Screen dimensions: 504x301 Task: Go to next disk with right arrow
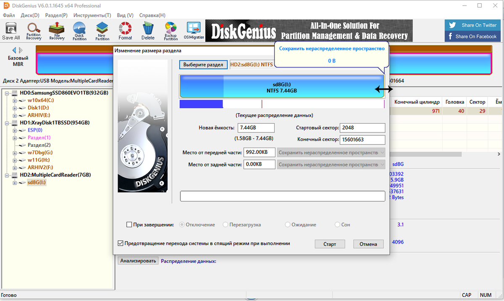(x=21, y=50)
